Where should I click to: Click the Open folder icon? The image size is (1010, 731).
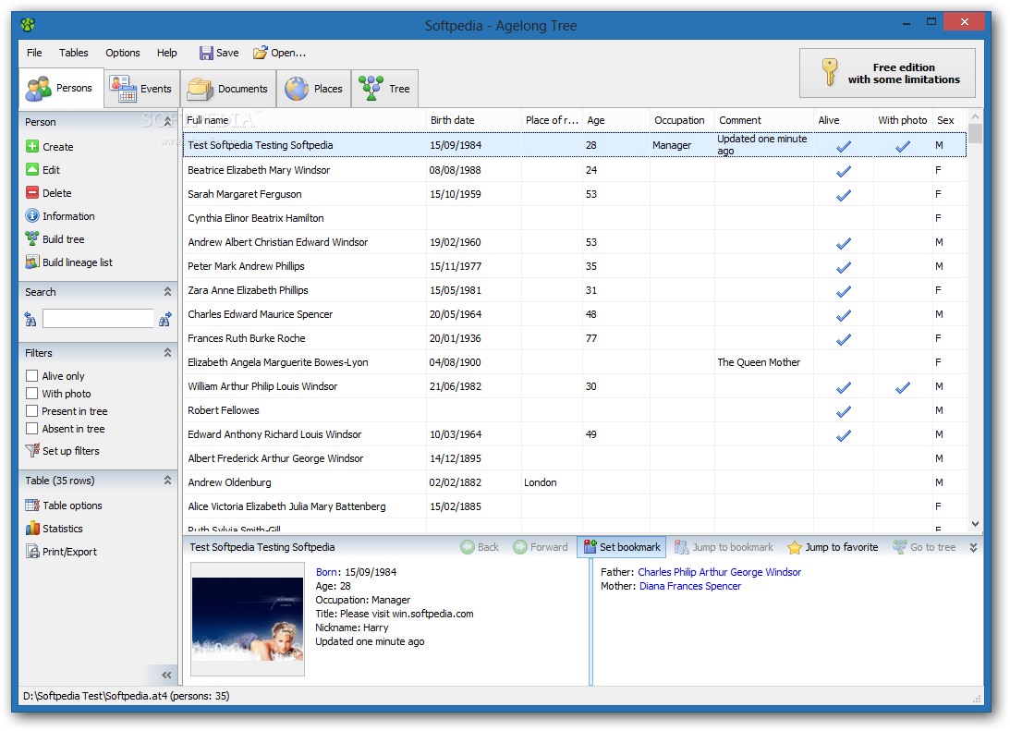261,53
